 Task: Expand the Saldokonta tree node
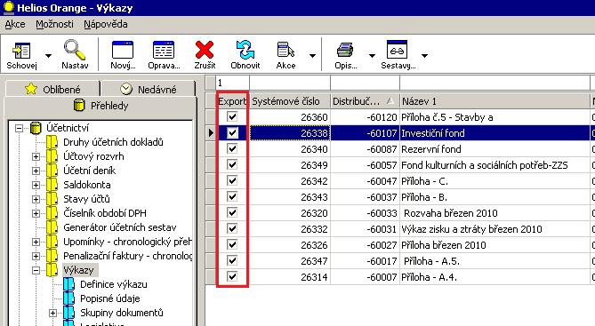tap(36, 185)
